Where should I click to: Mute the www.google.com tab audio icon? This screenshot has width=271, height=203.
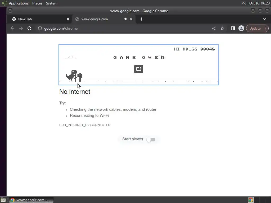[x=126, y=19]
